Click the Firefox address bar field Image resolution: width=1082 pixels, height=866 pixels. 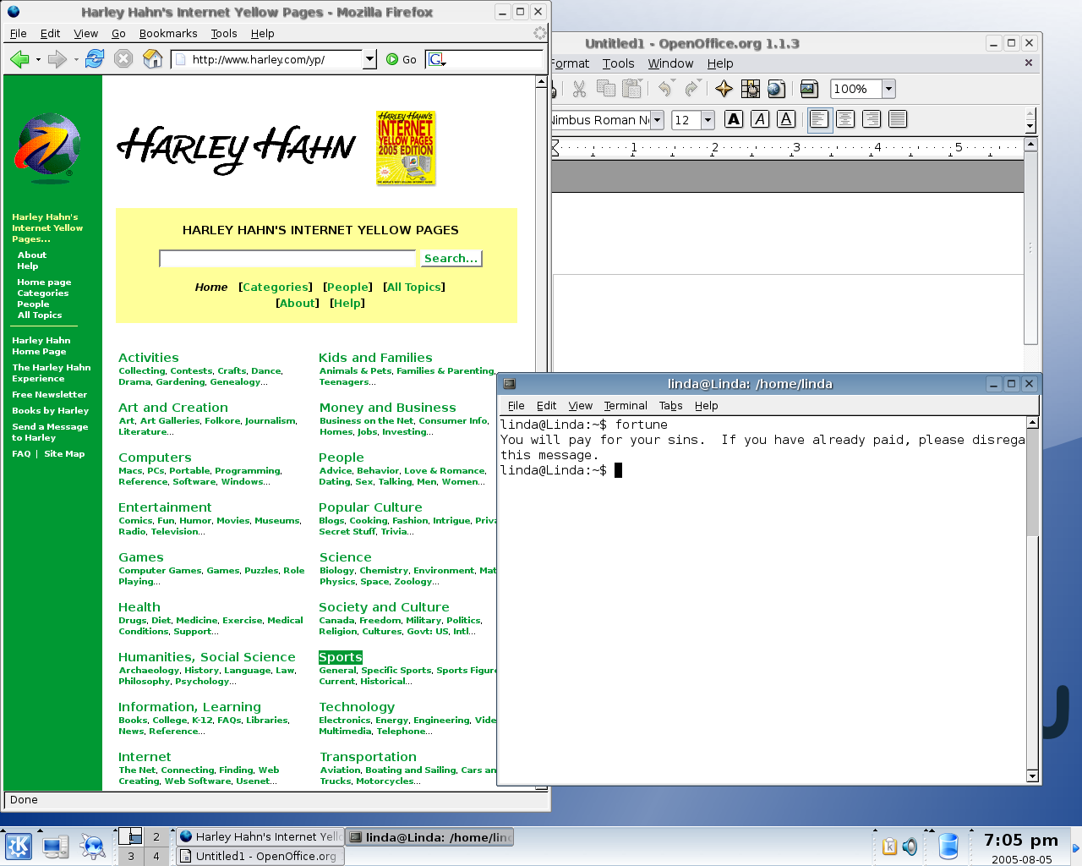[x=269, y=59]
